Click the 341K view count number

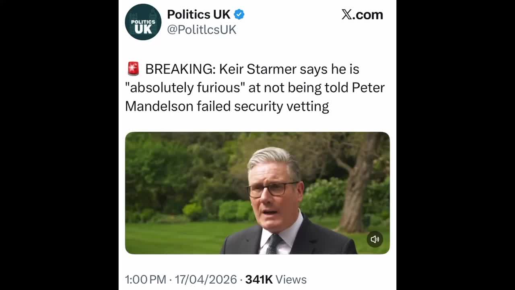(x=259, y=280)
